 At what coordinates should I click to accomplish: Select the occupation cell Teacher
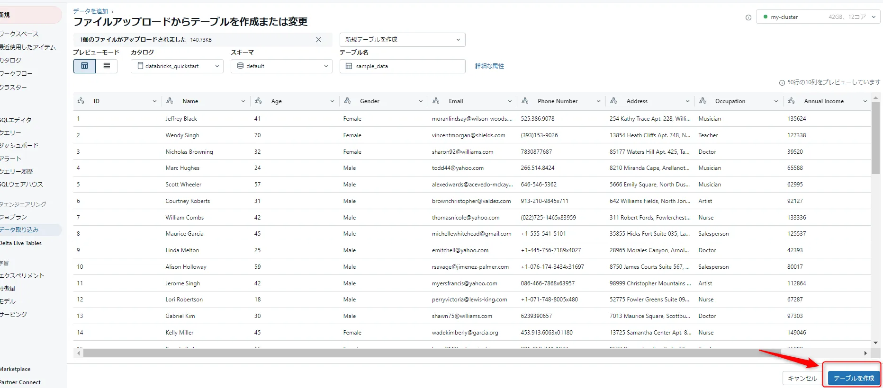coord(708,135)
